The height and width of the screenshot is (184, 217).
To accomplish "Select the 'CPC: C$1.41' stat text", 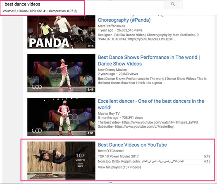I will point(38,11).
